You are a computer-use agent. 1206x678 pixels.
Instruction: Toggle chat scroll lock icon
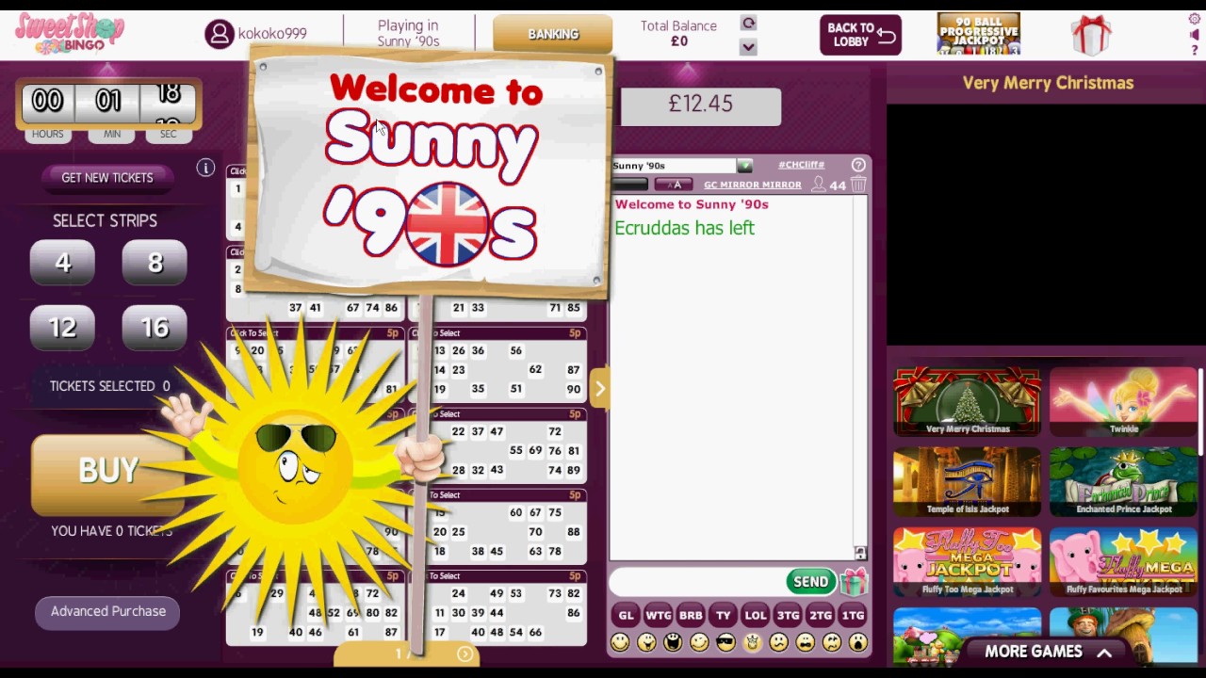click(x=860, y=553)
